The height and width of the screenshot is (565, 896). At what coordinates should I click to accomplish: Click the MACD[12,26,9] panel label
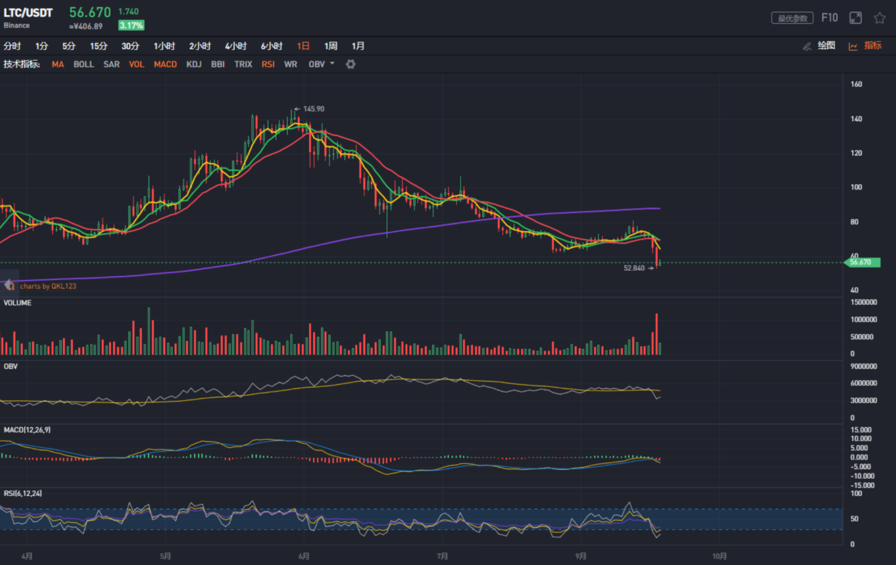tap(27, 430)
